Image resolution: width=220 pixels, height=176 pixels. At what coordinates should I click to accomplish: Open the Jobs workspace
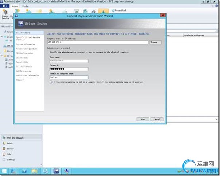(7, 154)
